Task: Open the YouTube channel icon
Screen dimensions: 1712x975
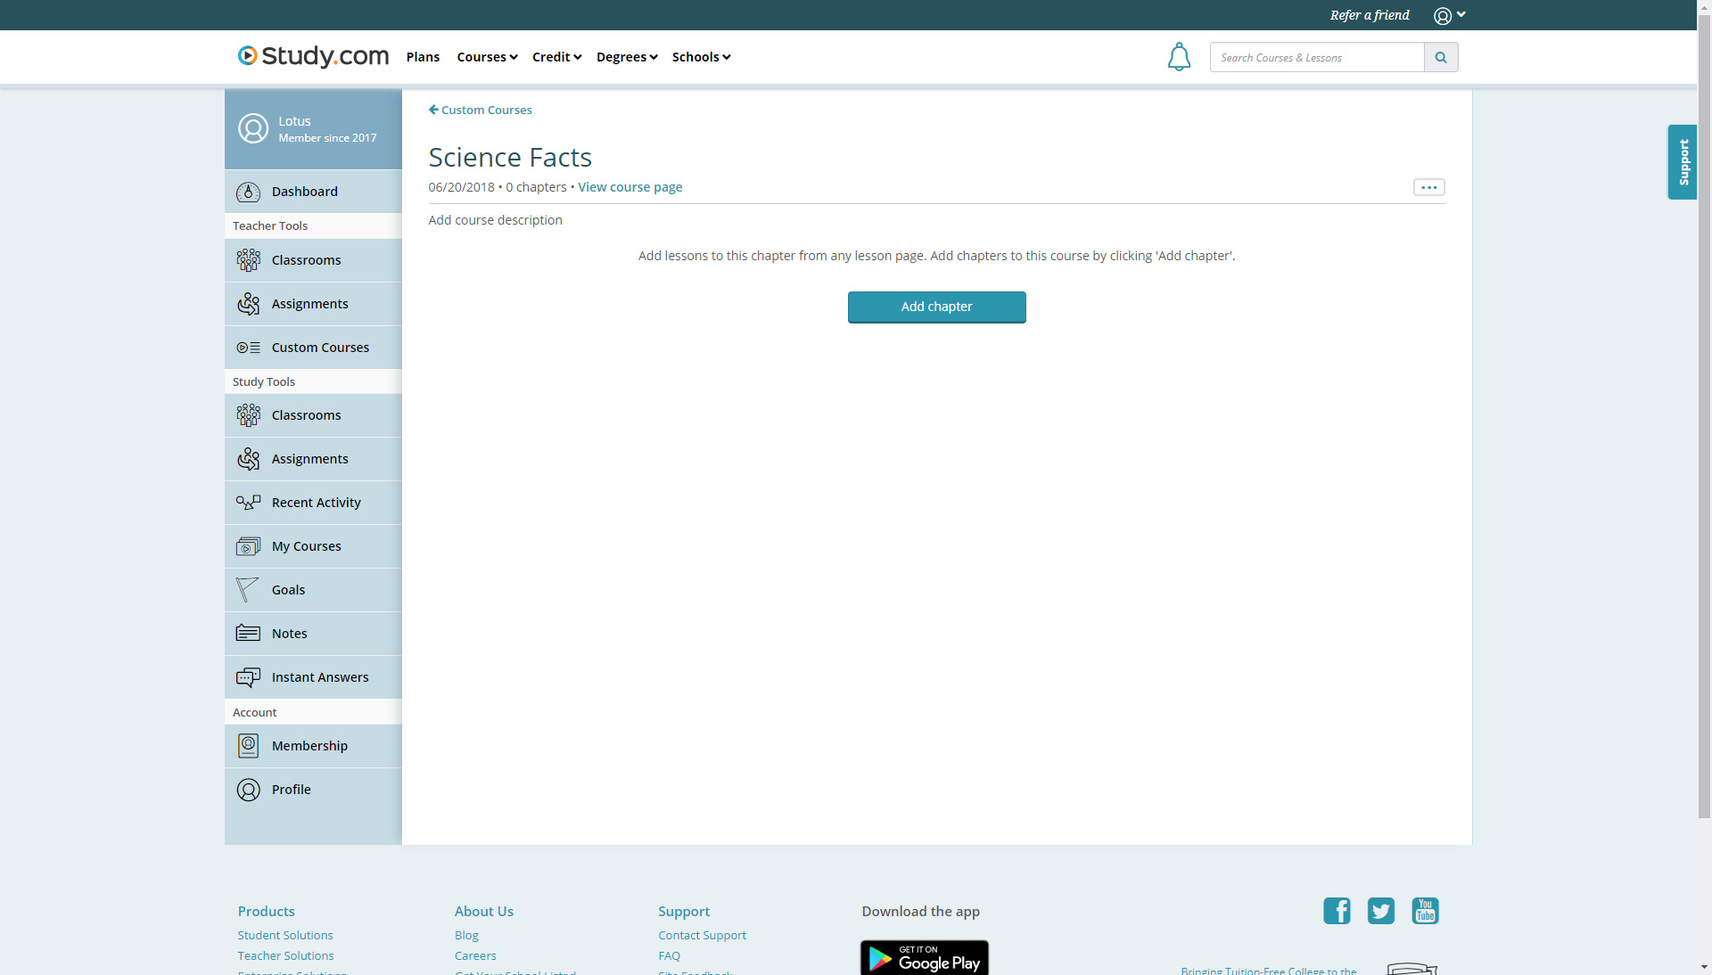Action: [1425, 911]
